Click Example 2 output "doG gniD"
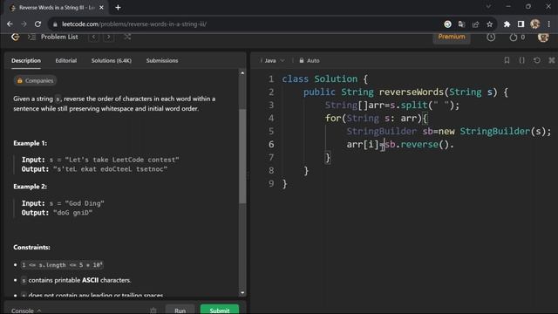 click(x=72, y=213)
